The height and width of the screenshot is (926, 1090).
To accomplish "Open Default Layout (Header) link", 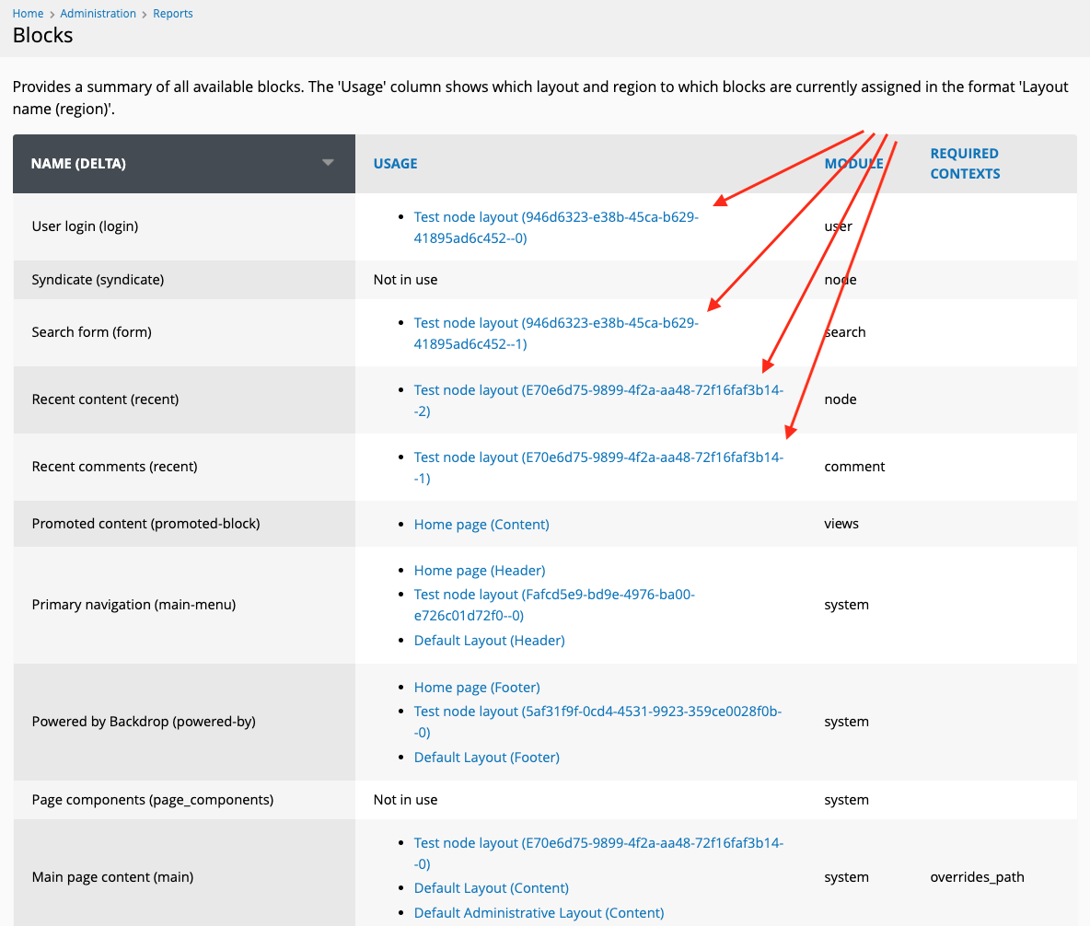I will (x=490, y=641).
